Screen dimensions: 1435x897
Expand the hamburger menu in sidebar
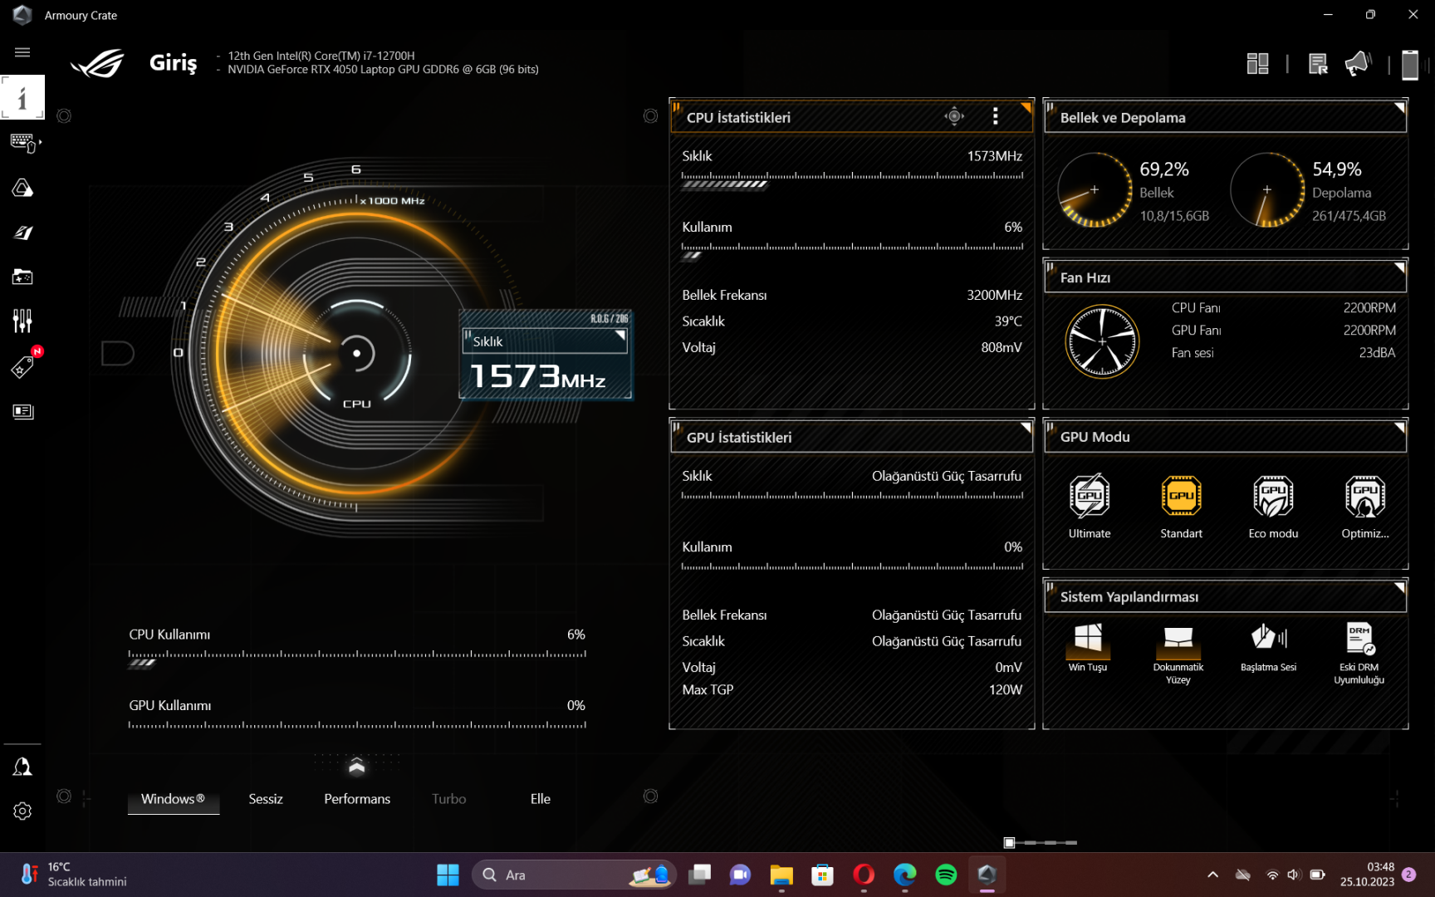click(x=22, y=52)
